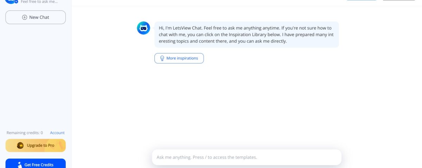
Task: Click the blue button at the top-right edge
Action: [x=362, y=0]
